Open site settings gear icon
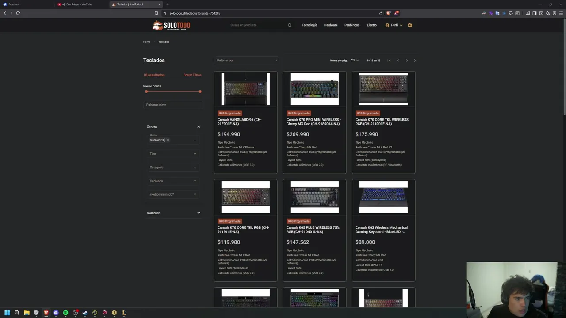 [x=410, y=25]
